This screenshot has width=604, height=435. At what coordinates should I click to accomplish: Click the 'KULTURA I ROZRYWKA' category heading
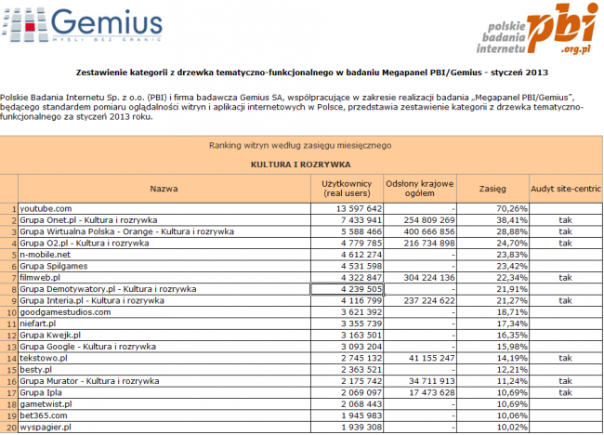tap(300, 164)
